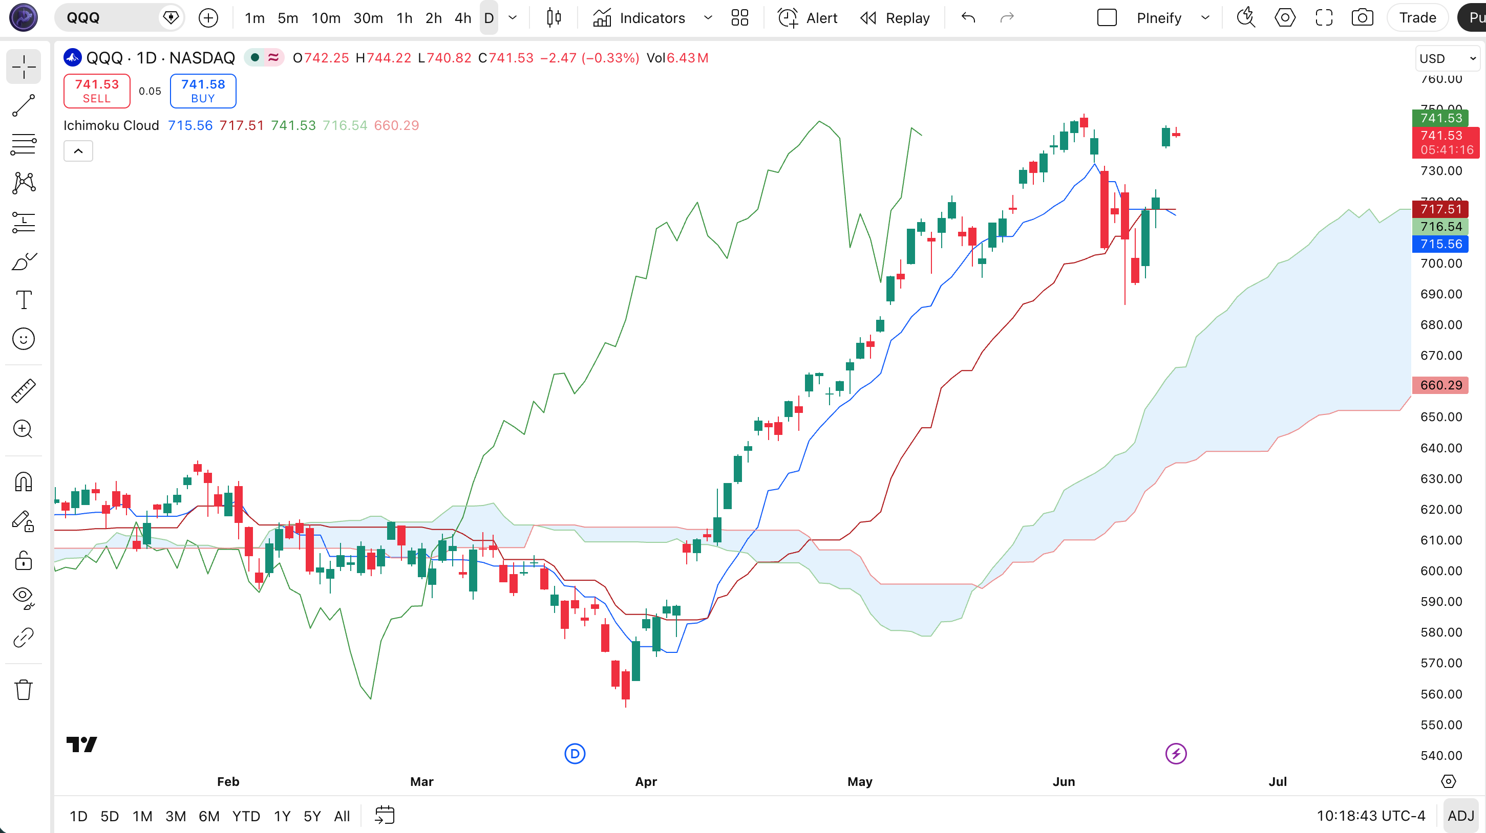Viewport: 1486px width, 833px height.
Task: Select the 1m timeframe
Action: [x=254, y=18]
